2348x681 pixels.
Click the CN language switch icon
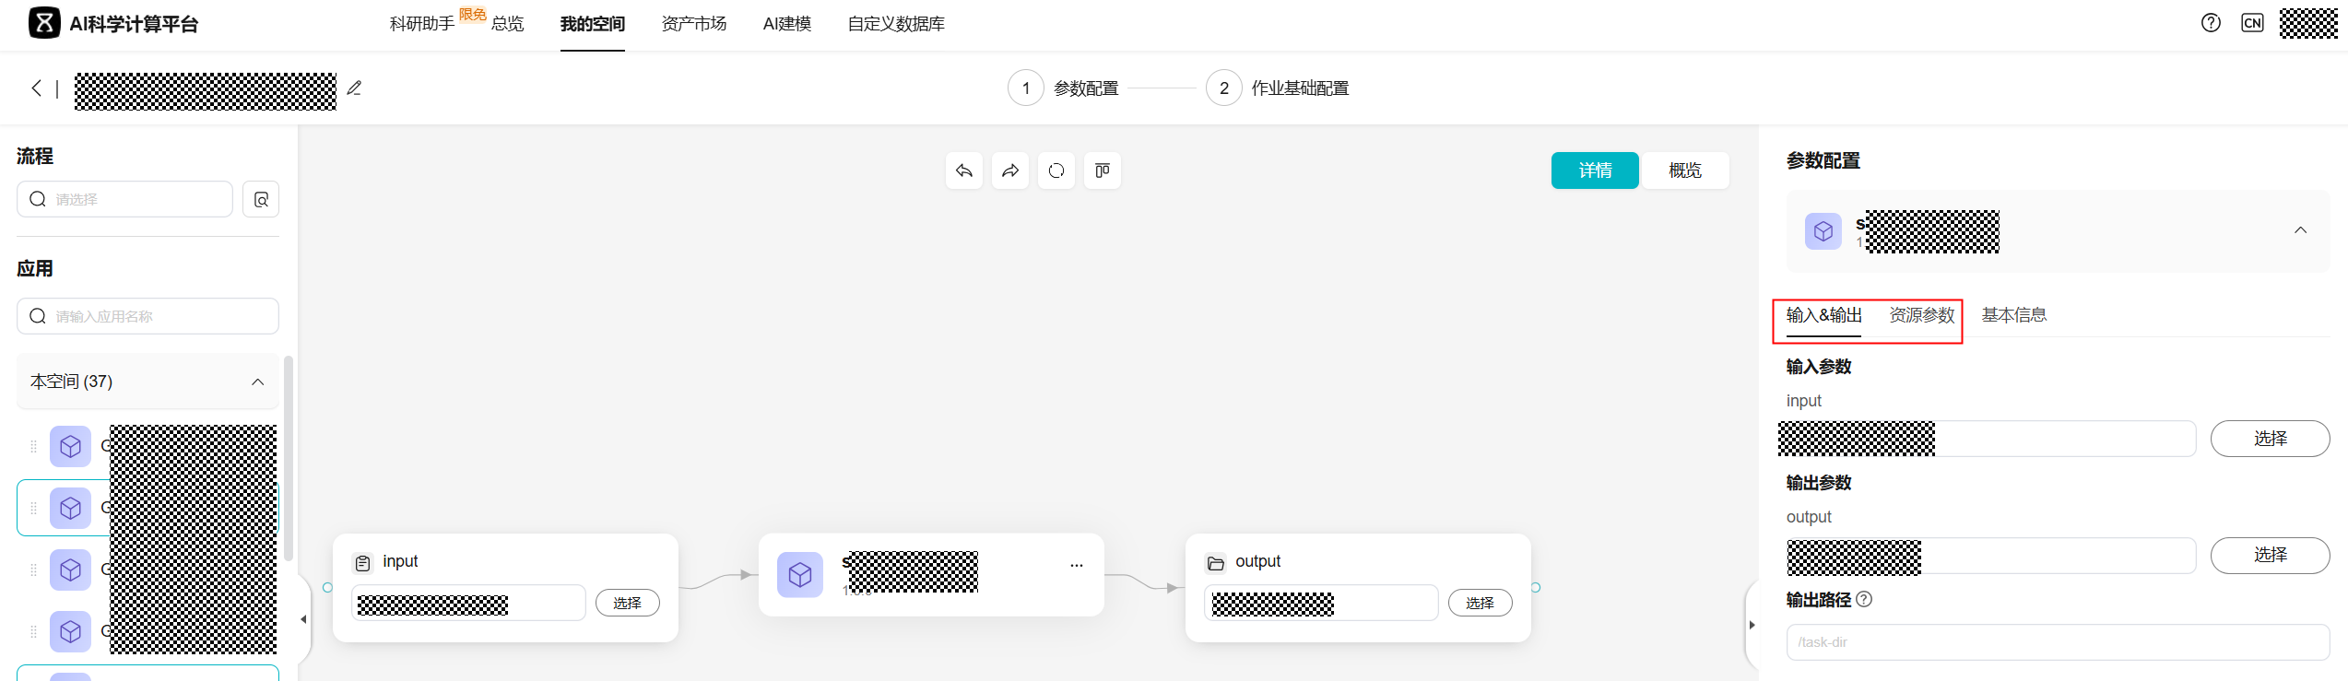[x=2252, y=23]
